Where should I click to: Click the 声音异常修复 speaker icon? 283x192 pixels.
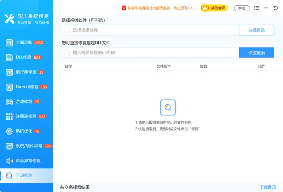[9, 161]
